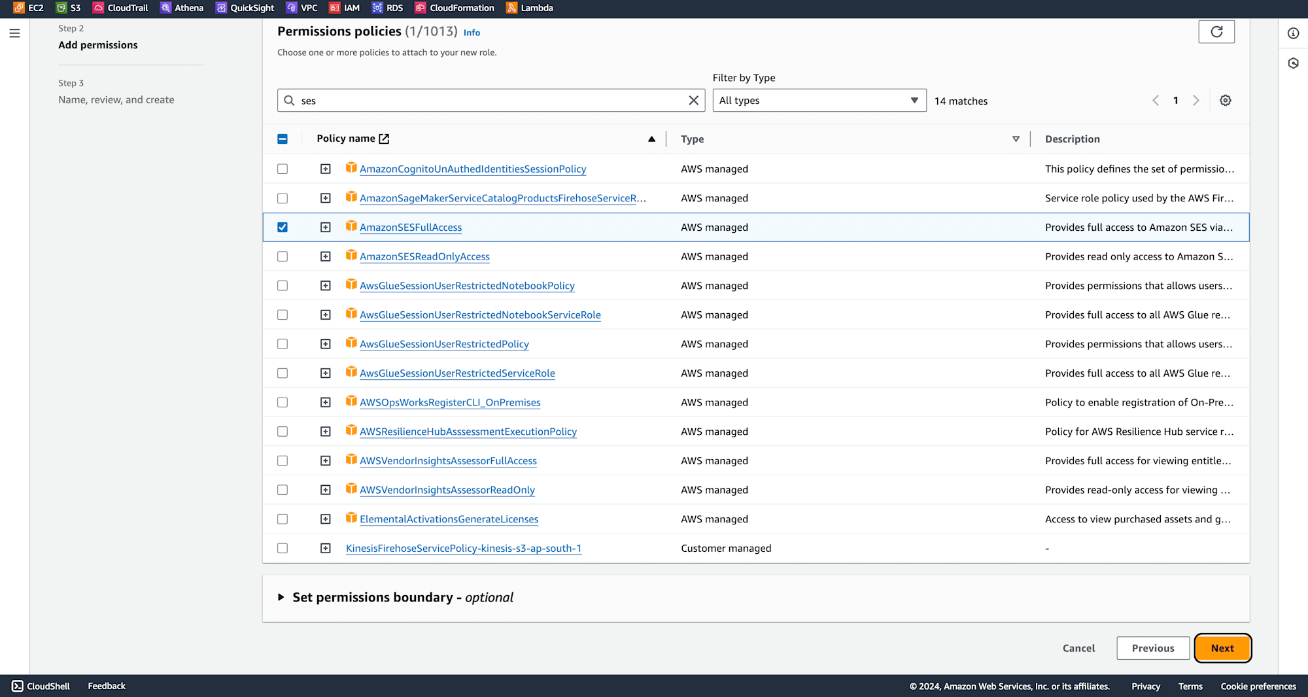Viewport: 1308px width, 697px height.
Task: Open the Lambda service shortcut
Action: point(530,8)
